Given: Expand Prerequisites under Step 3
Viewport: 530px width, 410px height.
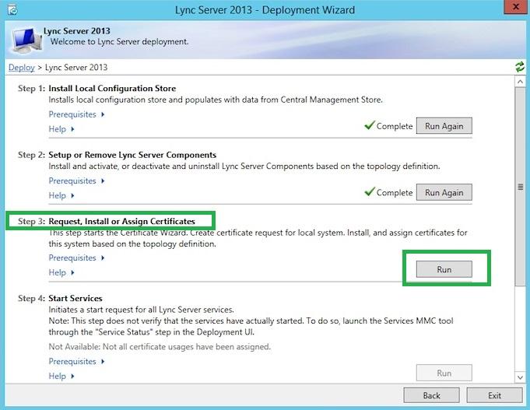Looking at the screenshot, I should tap(76, 258).
